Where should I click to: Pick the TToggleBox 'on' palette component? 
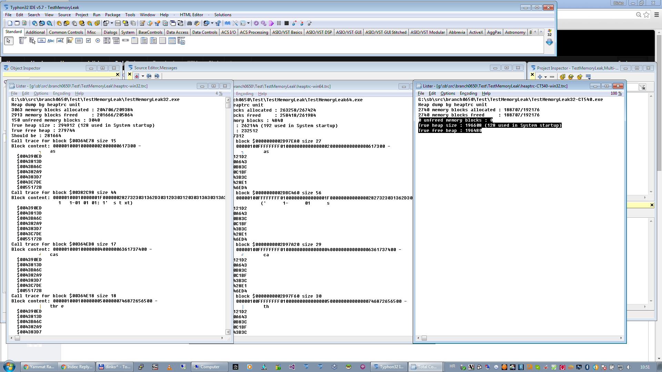pyautogui.click(x=79, y=41)
